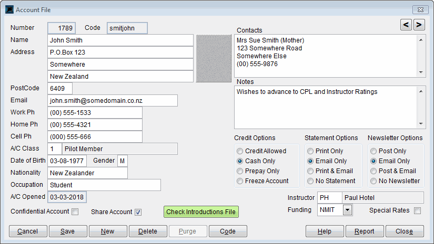The image size is (434, 244).
Task: Click Instructor name field Paul Hotel
Action: (383, 198)
